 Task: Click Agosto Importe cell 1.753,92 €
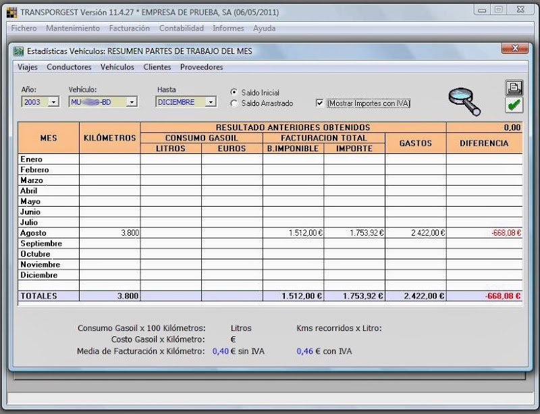(x=354, y=233)
